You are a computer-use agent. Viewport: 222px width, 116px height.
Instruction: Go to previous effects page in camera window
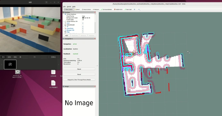pos(48,57)
